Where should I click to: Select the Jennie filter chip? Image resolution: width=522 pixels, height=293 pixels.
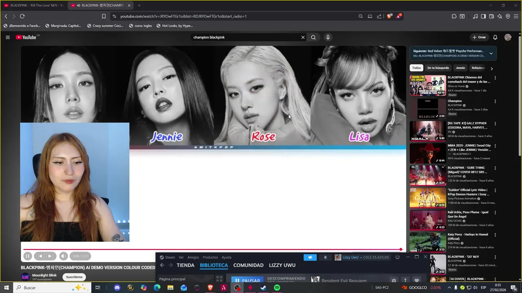coord(460,68)
